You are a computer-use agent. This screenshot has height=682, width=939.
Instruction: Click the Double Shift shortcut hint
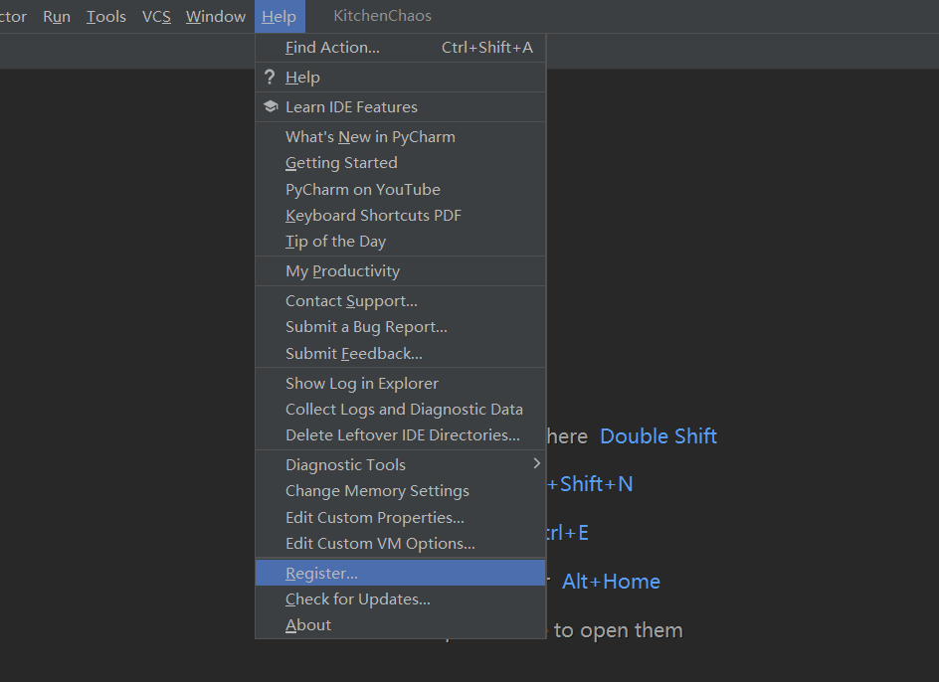(x=658, y=435)
